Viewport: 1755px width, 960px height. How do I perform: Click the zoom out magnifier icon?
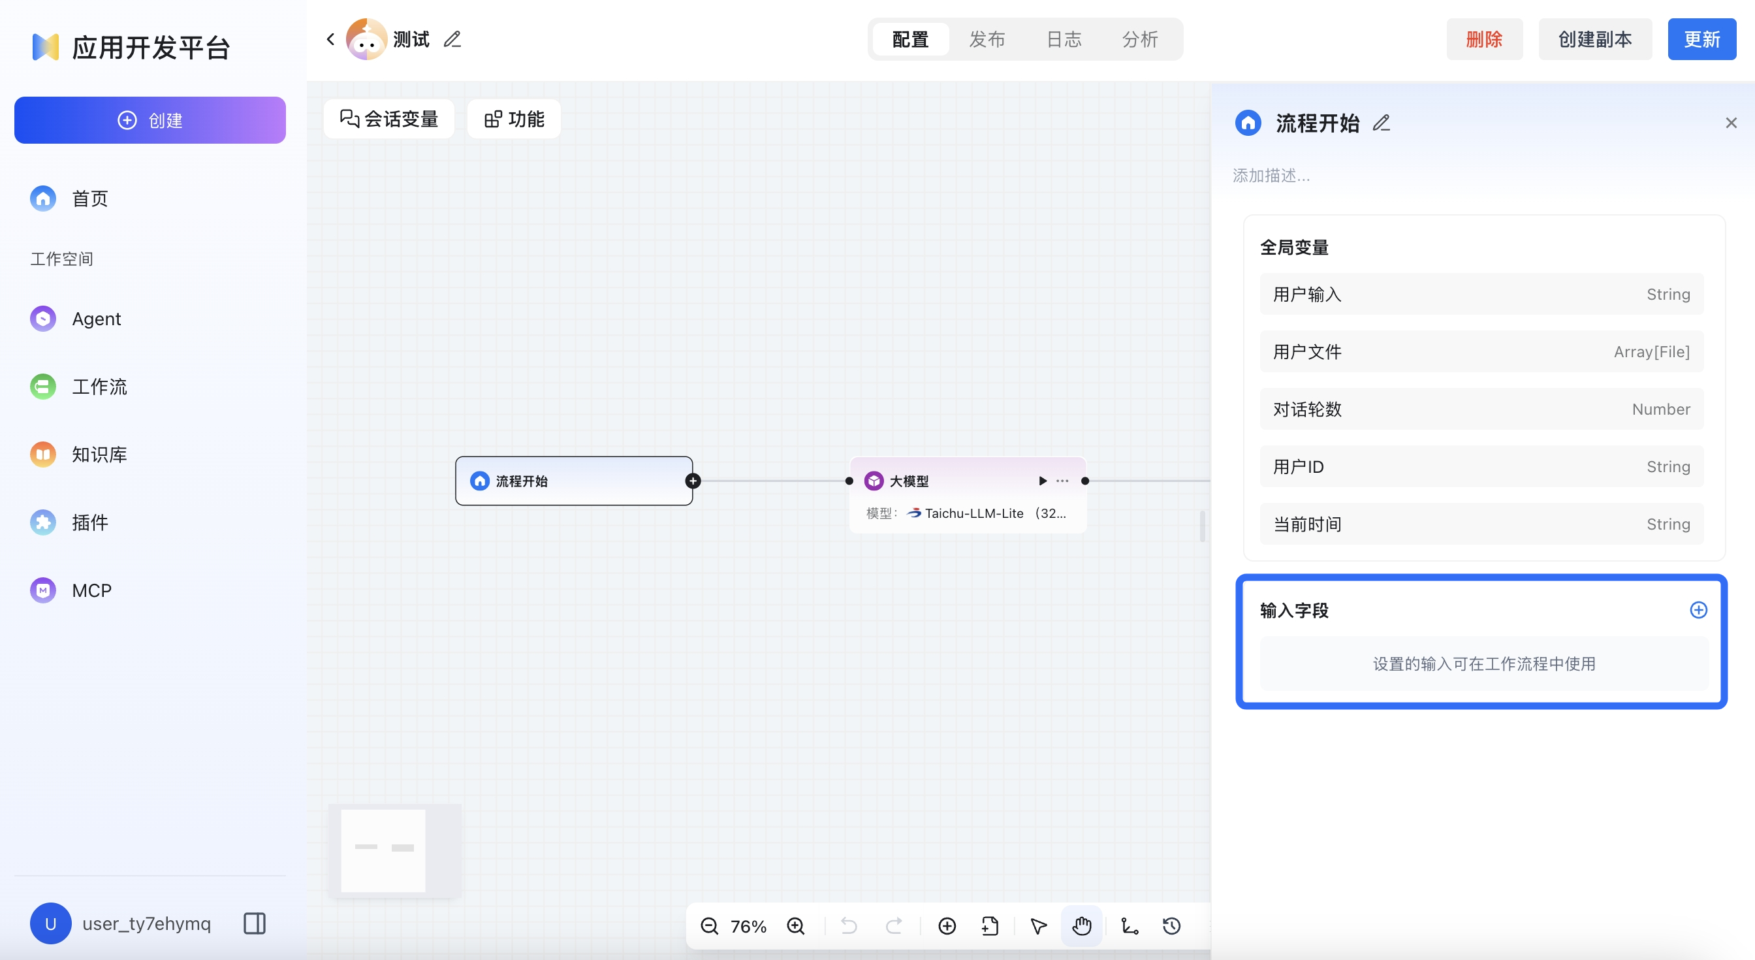[x=709, y=925]
